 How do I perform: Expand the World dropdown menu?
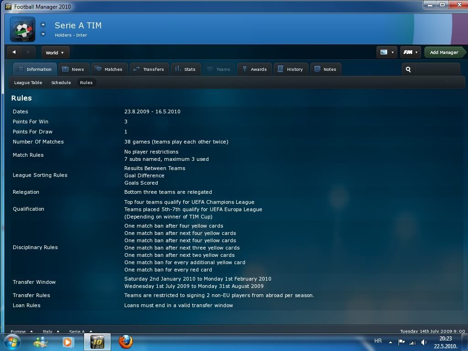[55, 53]
